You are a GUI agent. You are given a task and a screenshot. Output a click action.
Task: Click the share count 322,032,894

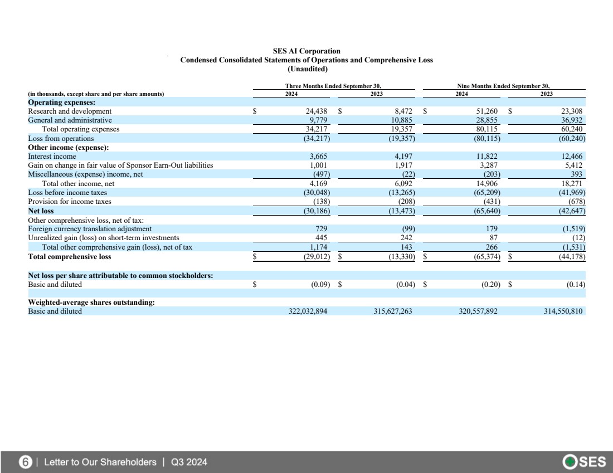(308, 311)
